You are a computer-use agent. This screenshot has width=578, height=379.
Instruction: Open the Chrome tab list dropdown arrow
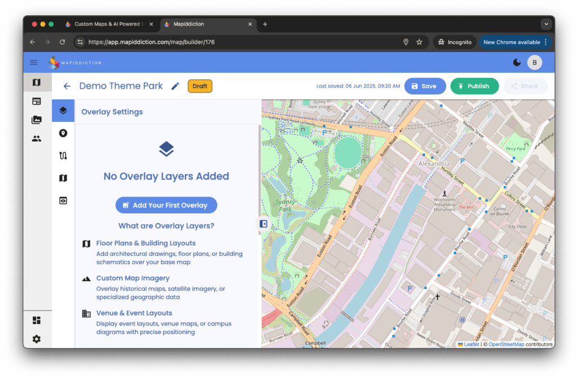[x=545, y=24]
